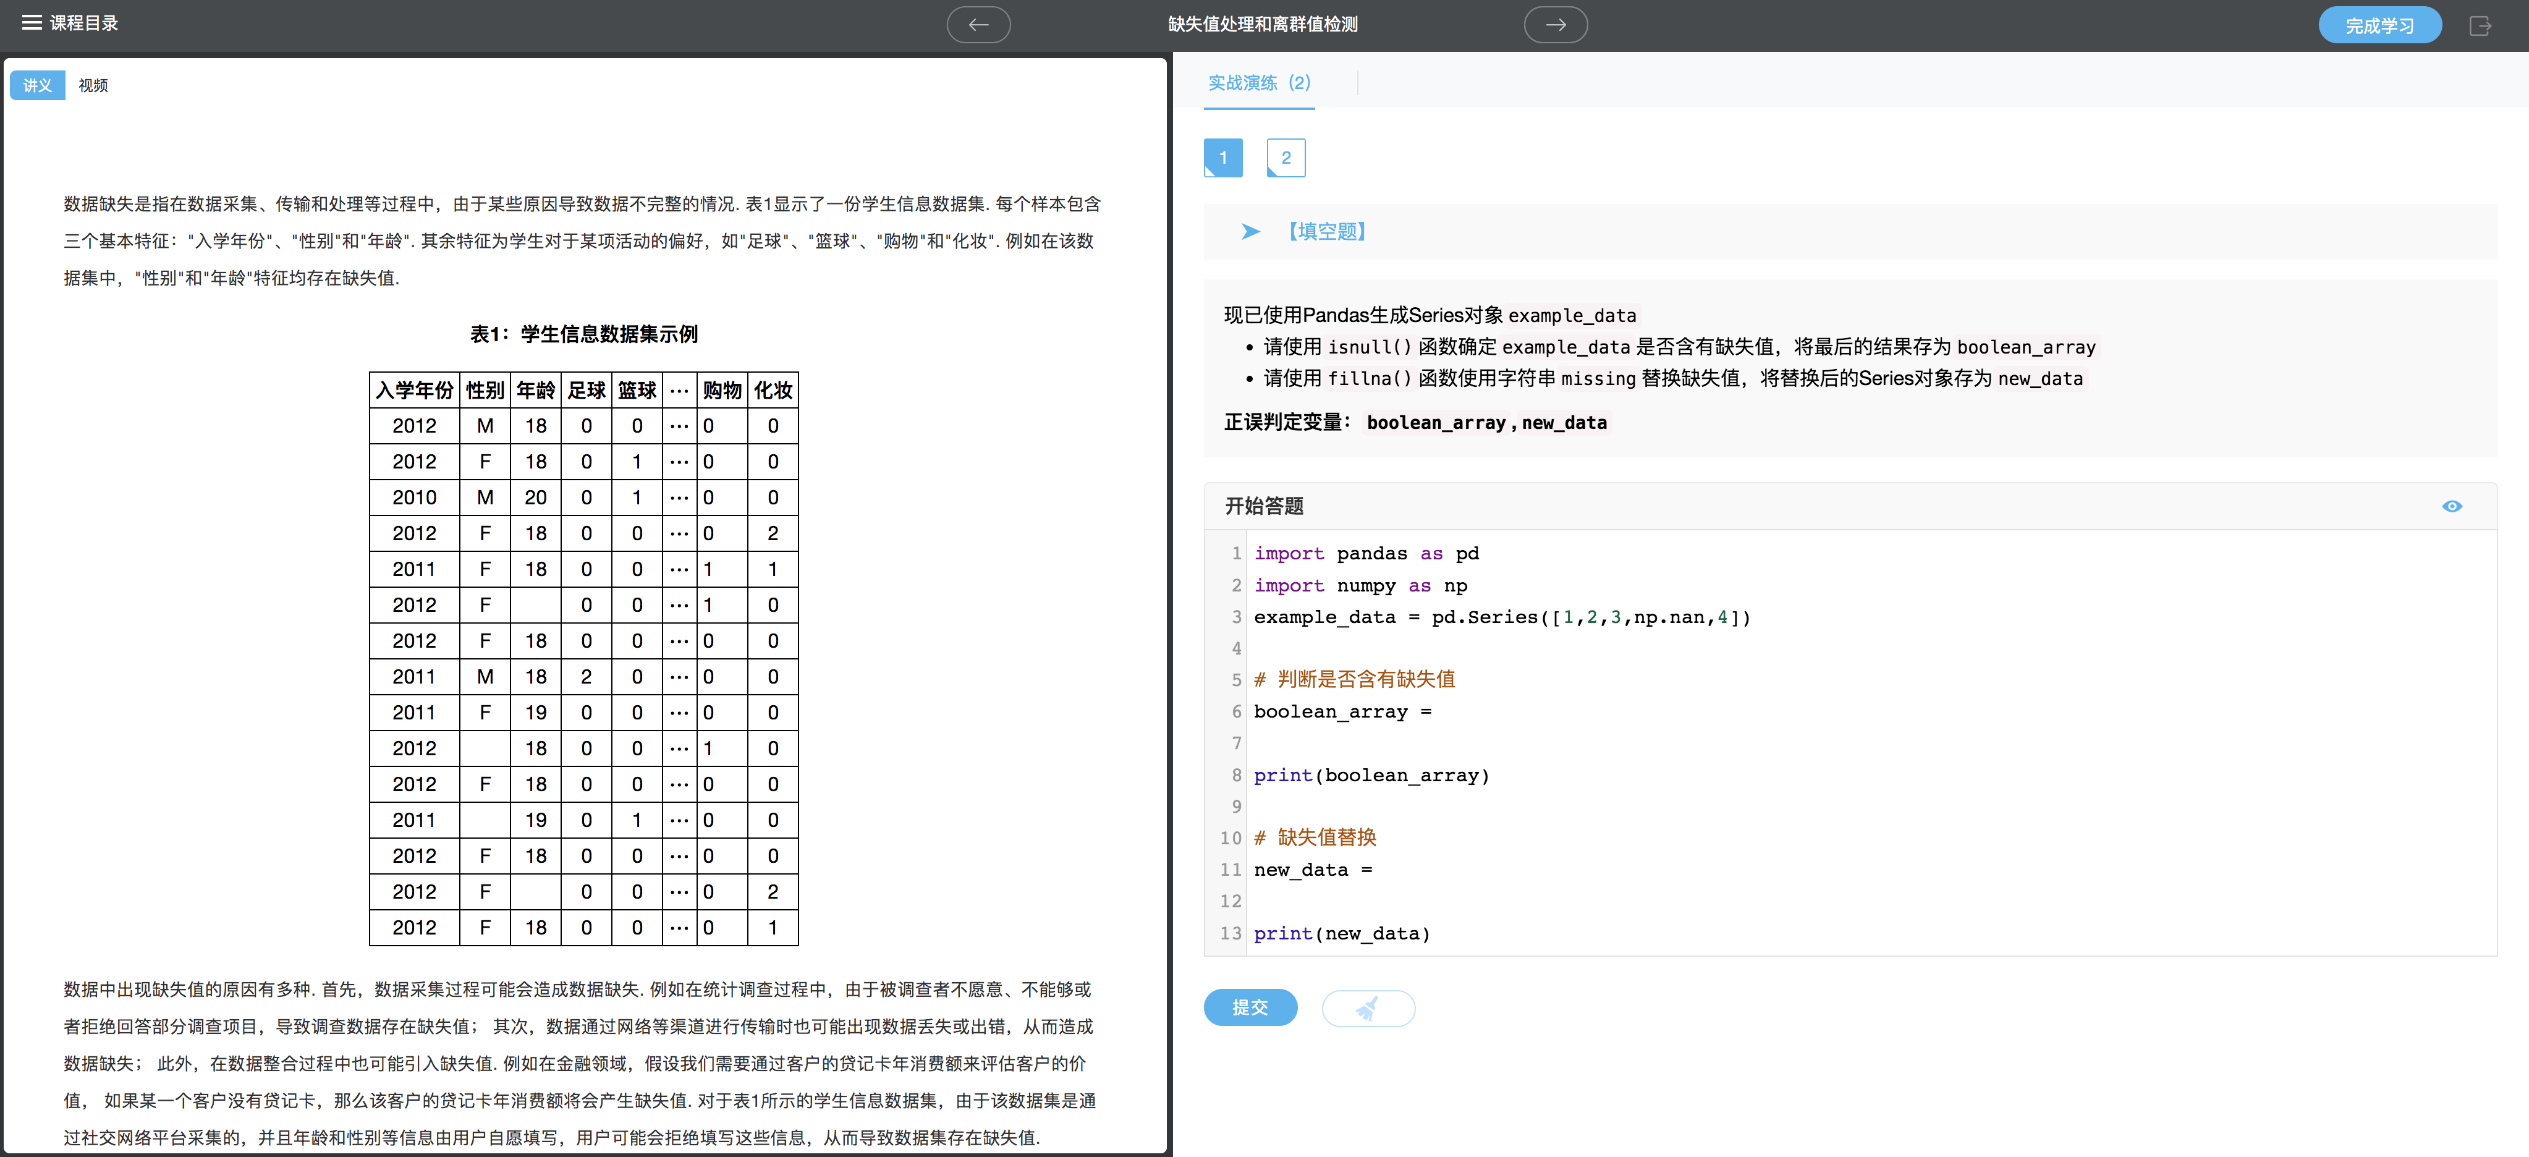
Task: Click the 性别 column header
Action: tap(485, 391)
